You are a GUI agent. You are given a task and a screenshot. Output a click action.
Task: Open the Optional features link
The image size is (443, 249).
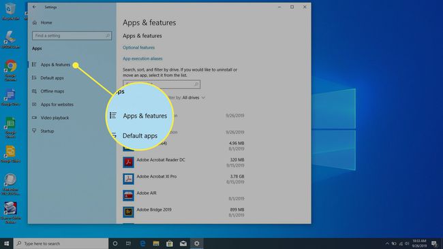(139, 48)
